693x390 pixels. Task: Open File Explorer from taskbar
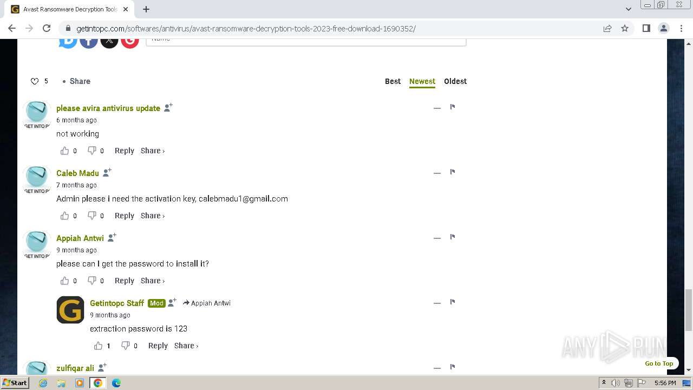61,383
